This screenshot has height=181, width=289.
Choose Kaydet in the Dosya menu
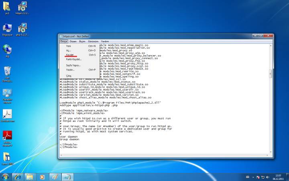click(70, 55)
